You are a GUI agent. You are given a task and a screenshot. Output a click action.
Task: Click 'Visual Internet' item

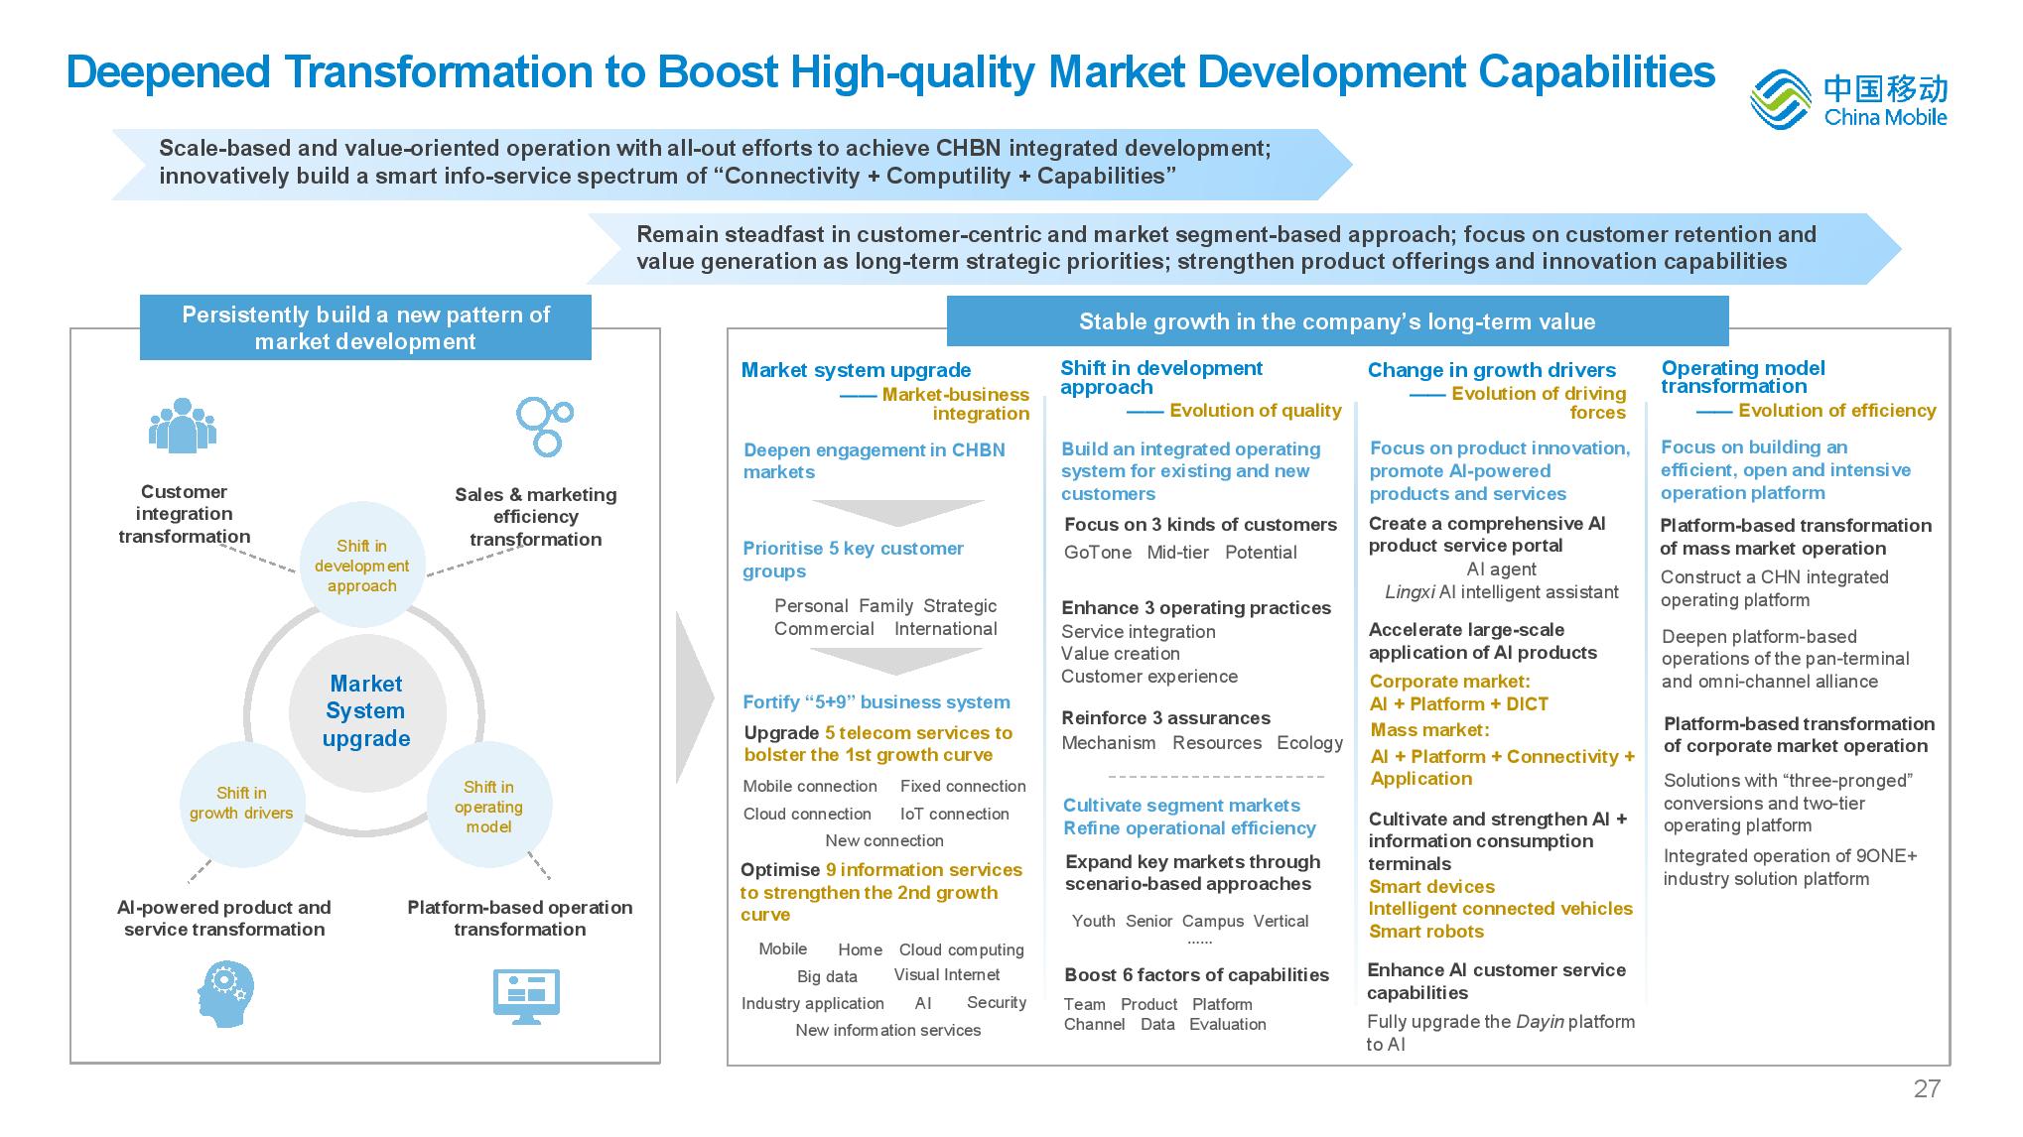coord(946,975)
